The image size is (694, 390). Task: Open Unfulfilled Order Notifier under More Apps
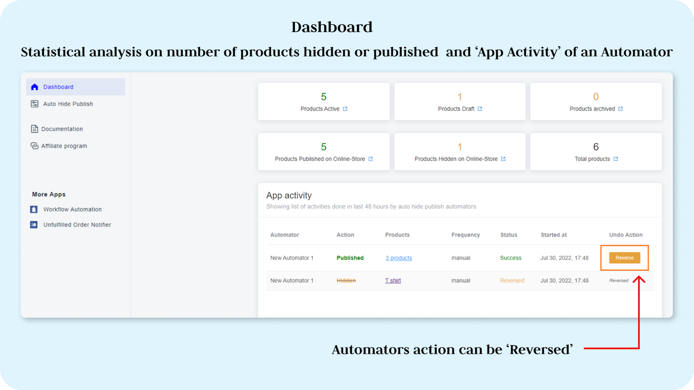77,225
